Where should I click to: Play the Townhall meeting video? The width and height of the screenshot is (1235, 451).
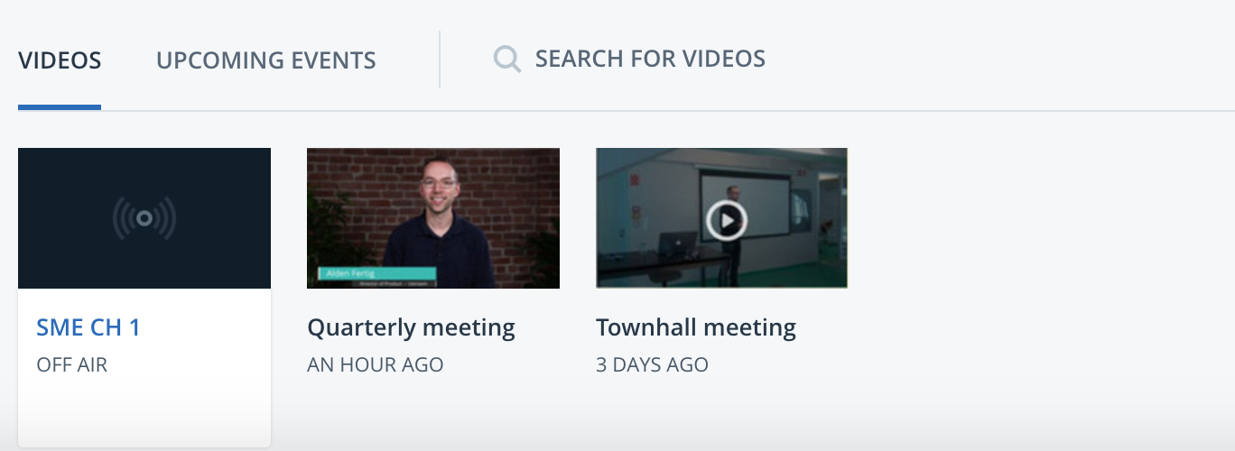coord(726,219)
